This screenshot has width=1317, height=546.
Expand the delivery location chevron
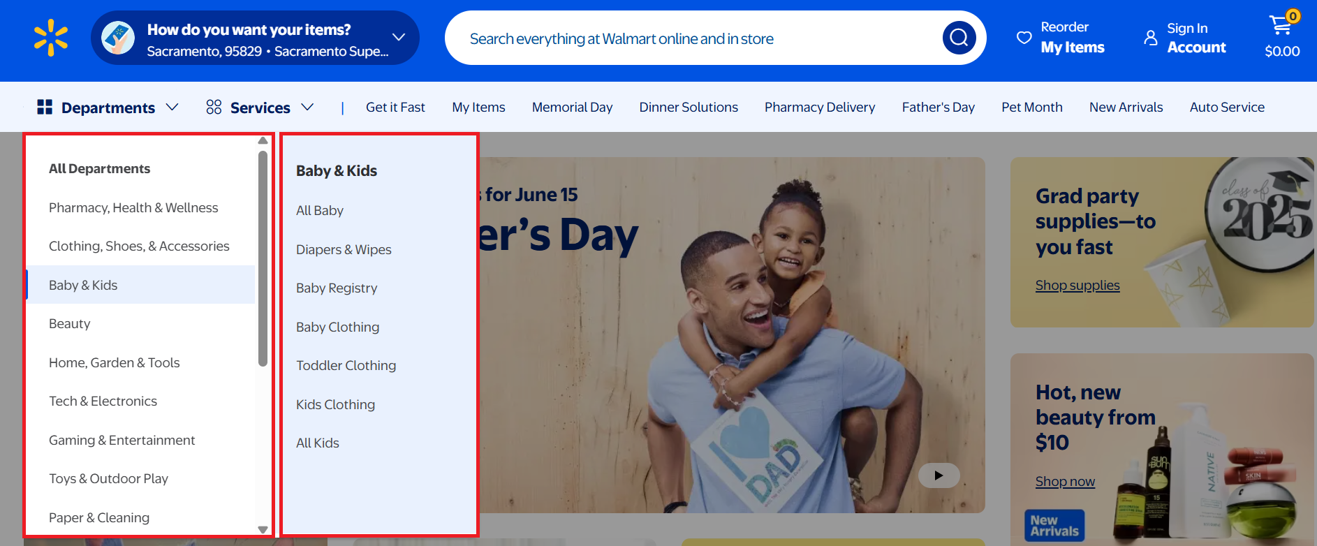399,37
